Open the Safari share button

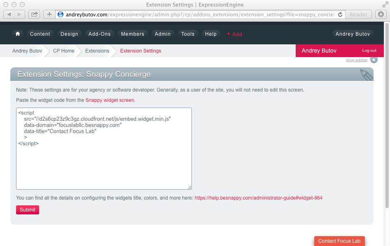click(x=34, y=14)
